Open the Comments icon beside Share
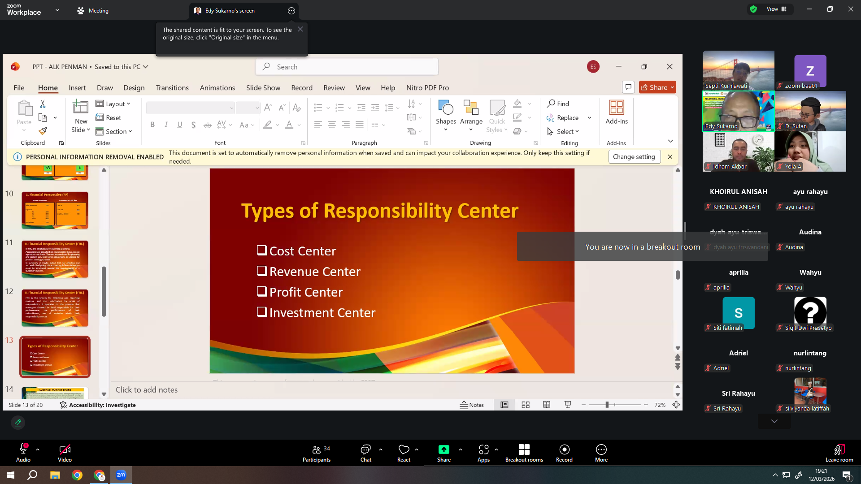Image resolution: width=861 pixels, height=484 pixels. (628, 87)
